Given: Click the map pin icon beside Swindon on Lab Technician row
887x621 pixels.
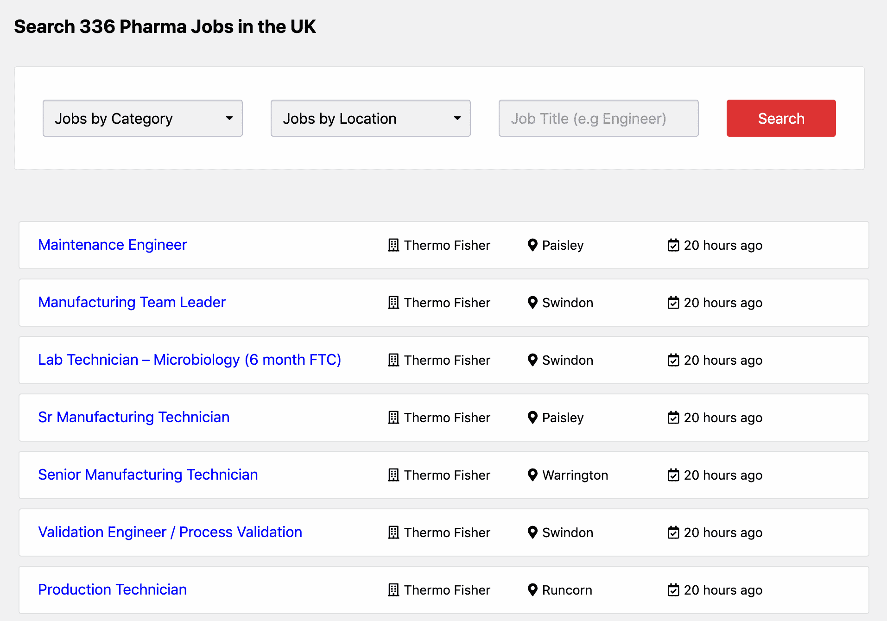Looking at the screenshot, I should point(532,360).
